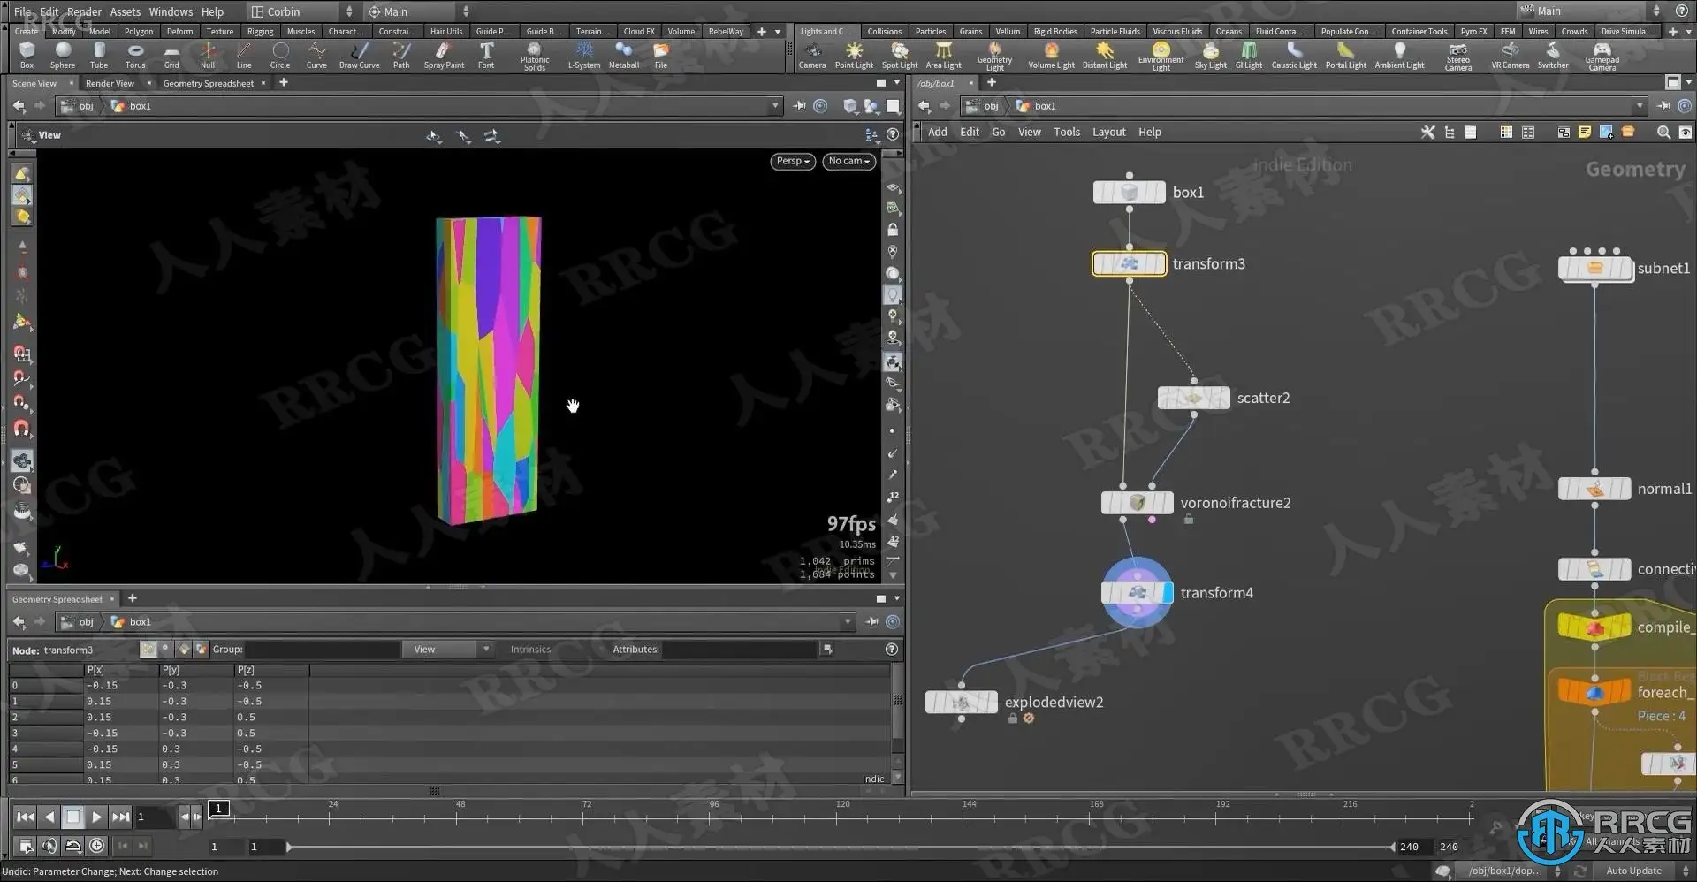The height and width of the screenshot is (882, 1697).
Task: Open the Corbin desktop dropdown
Action: pos(301,11)
